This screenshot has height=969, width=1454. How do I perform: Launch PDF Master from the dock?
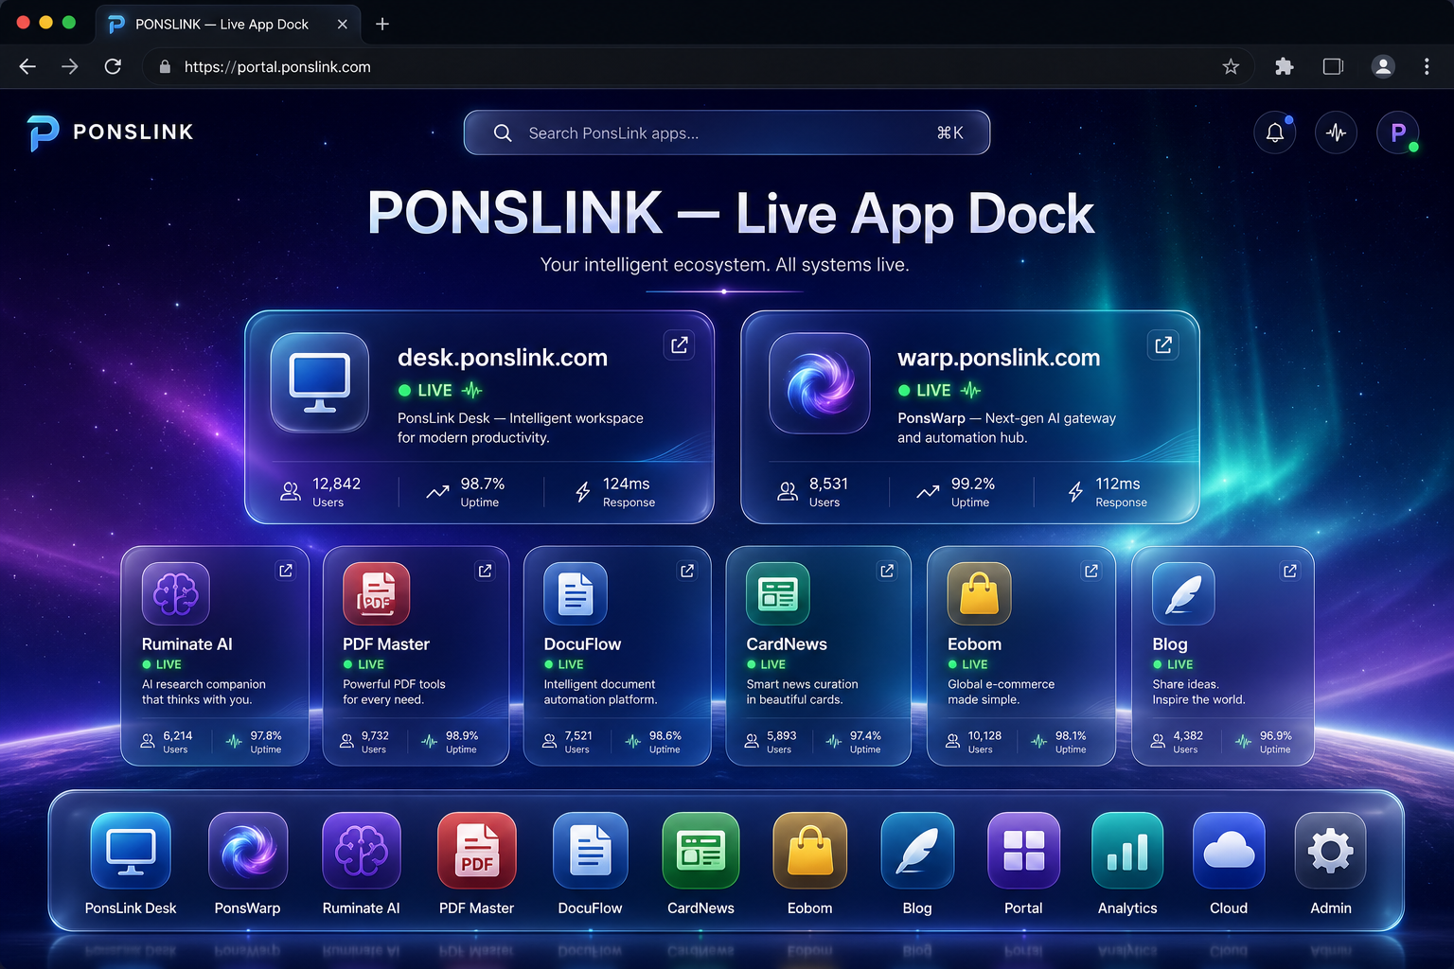[476, 850]
